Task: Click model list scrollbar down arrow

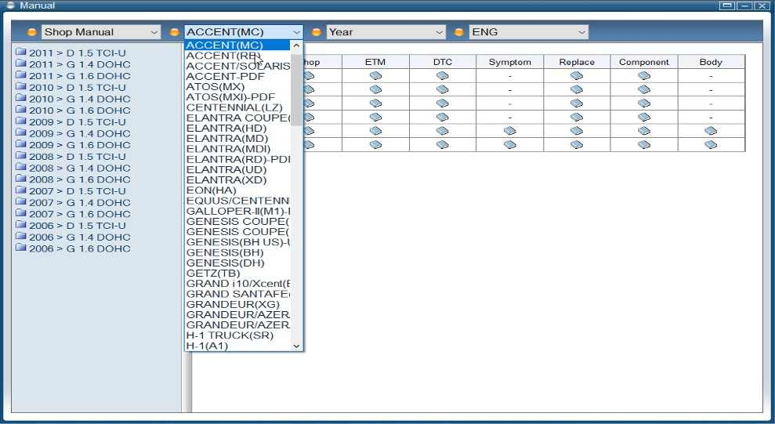Action: click(296, 346)
